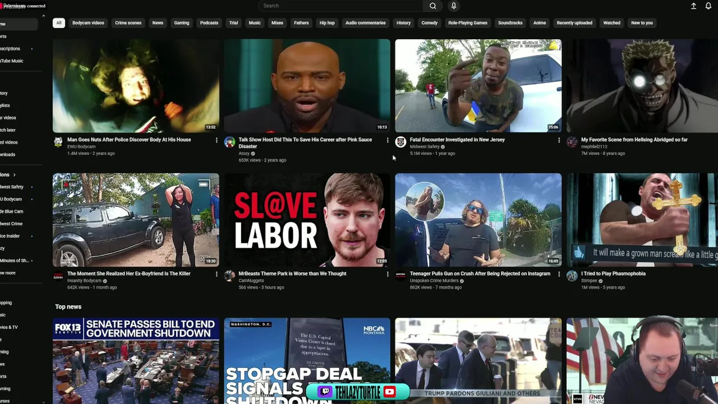Focus the Search input field

pos(341,6)
